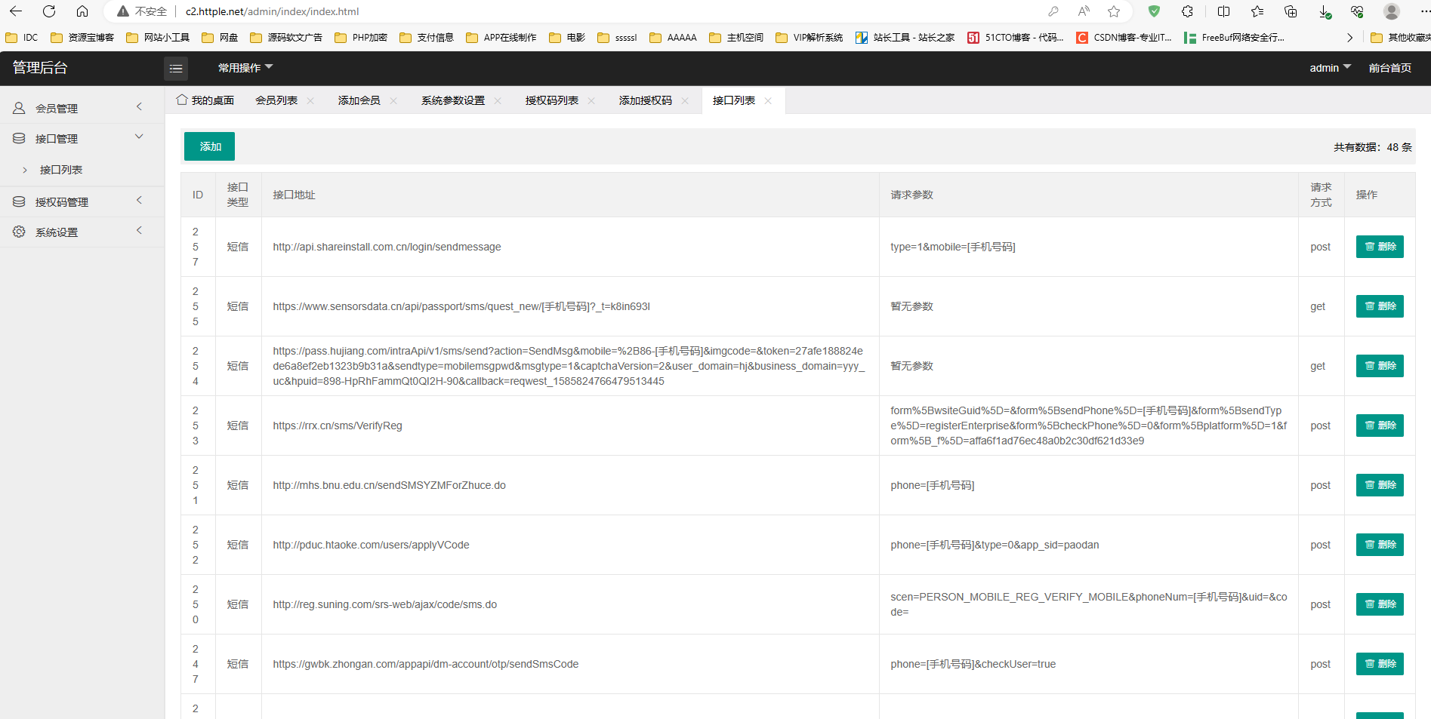Delete the rrx.cn/sms/VerifyReg interface row
This screenshot has height=719, width=1431.
1380,426
